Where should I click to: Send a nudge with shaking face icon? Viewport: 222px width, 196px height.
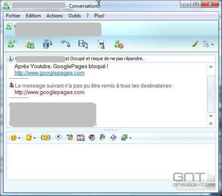(46, 138)
